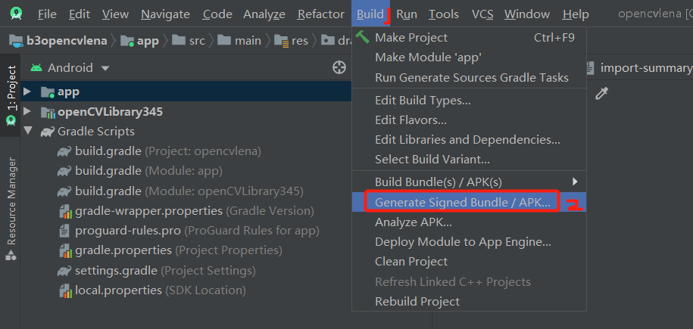Click the src breadcrumb
This screenshot has width=693, height=329.
[189, 41]
